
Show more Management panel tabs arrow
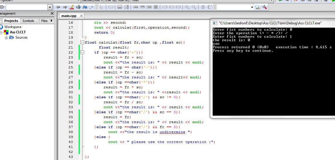(x=51, y=21)
